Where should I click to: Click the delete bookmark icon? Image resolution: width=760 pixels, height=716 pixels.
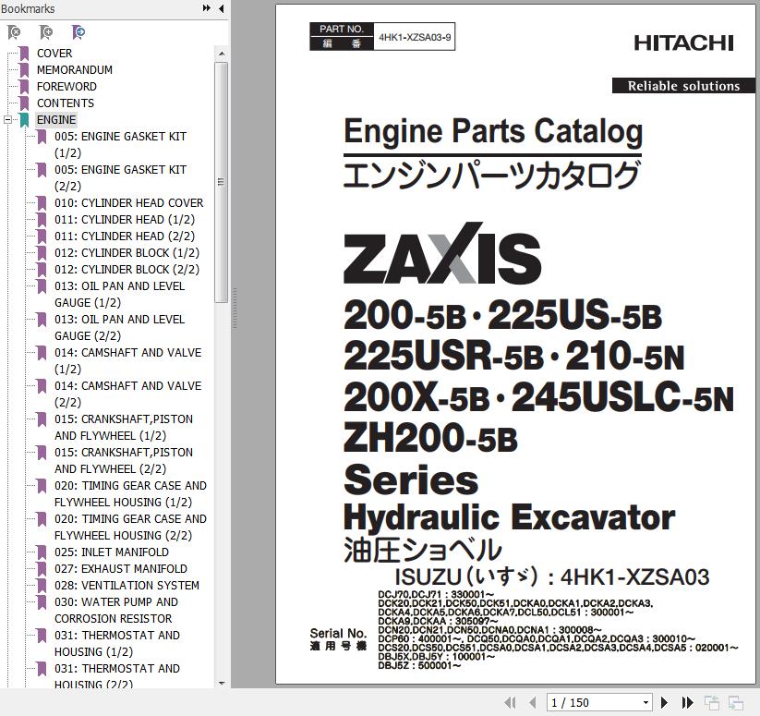(14, 32)
